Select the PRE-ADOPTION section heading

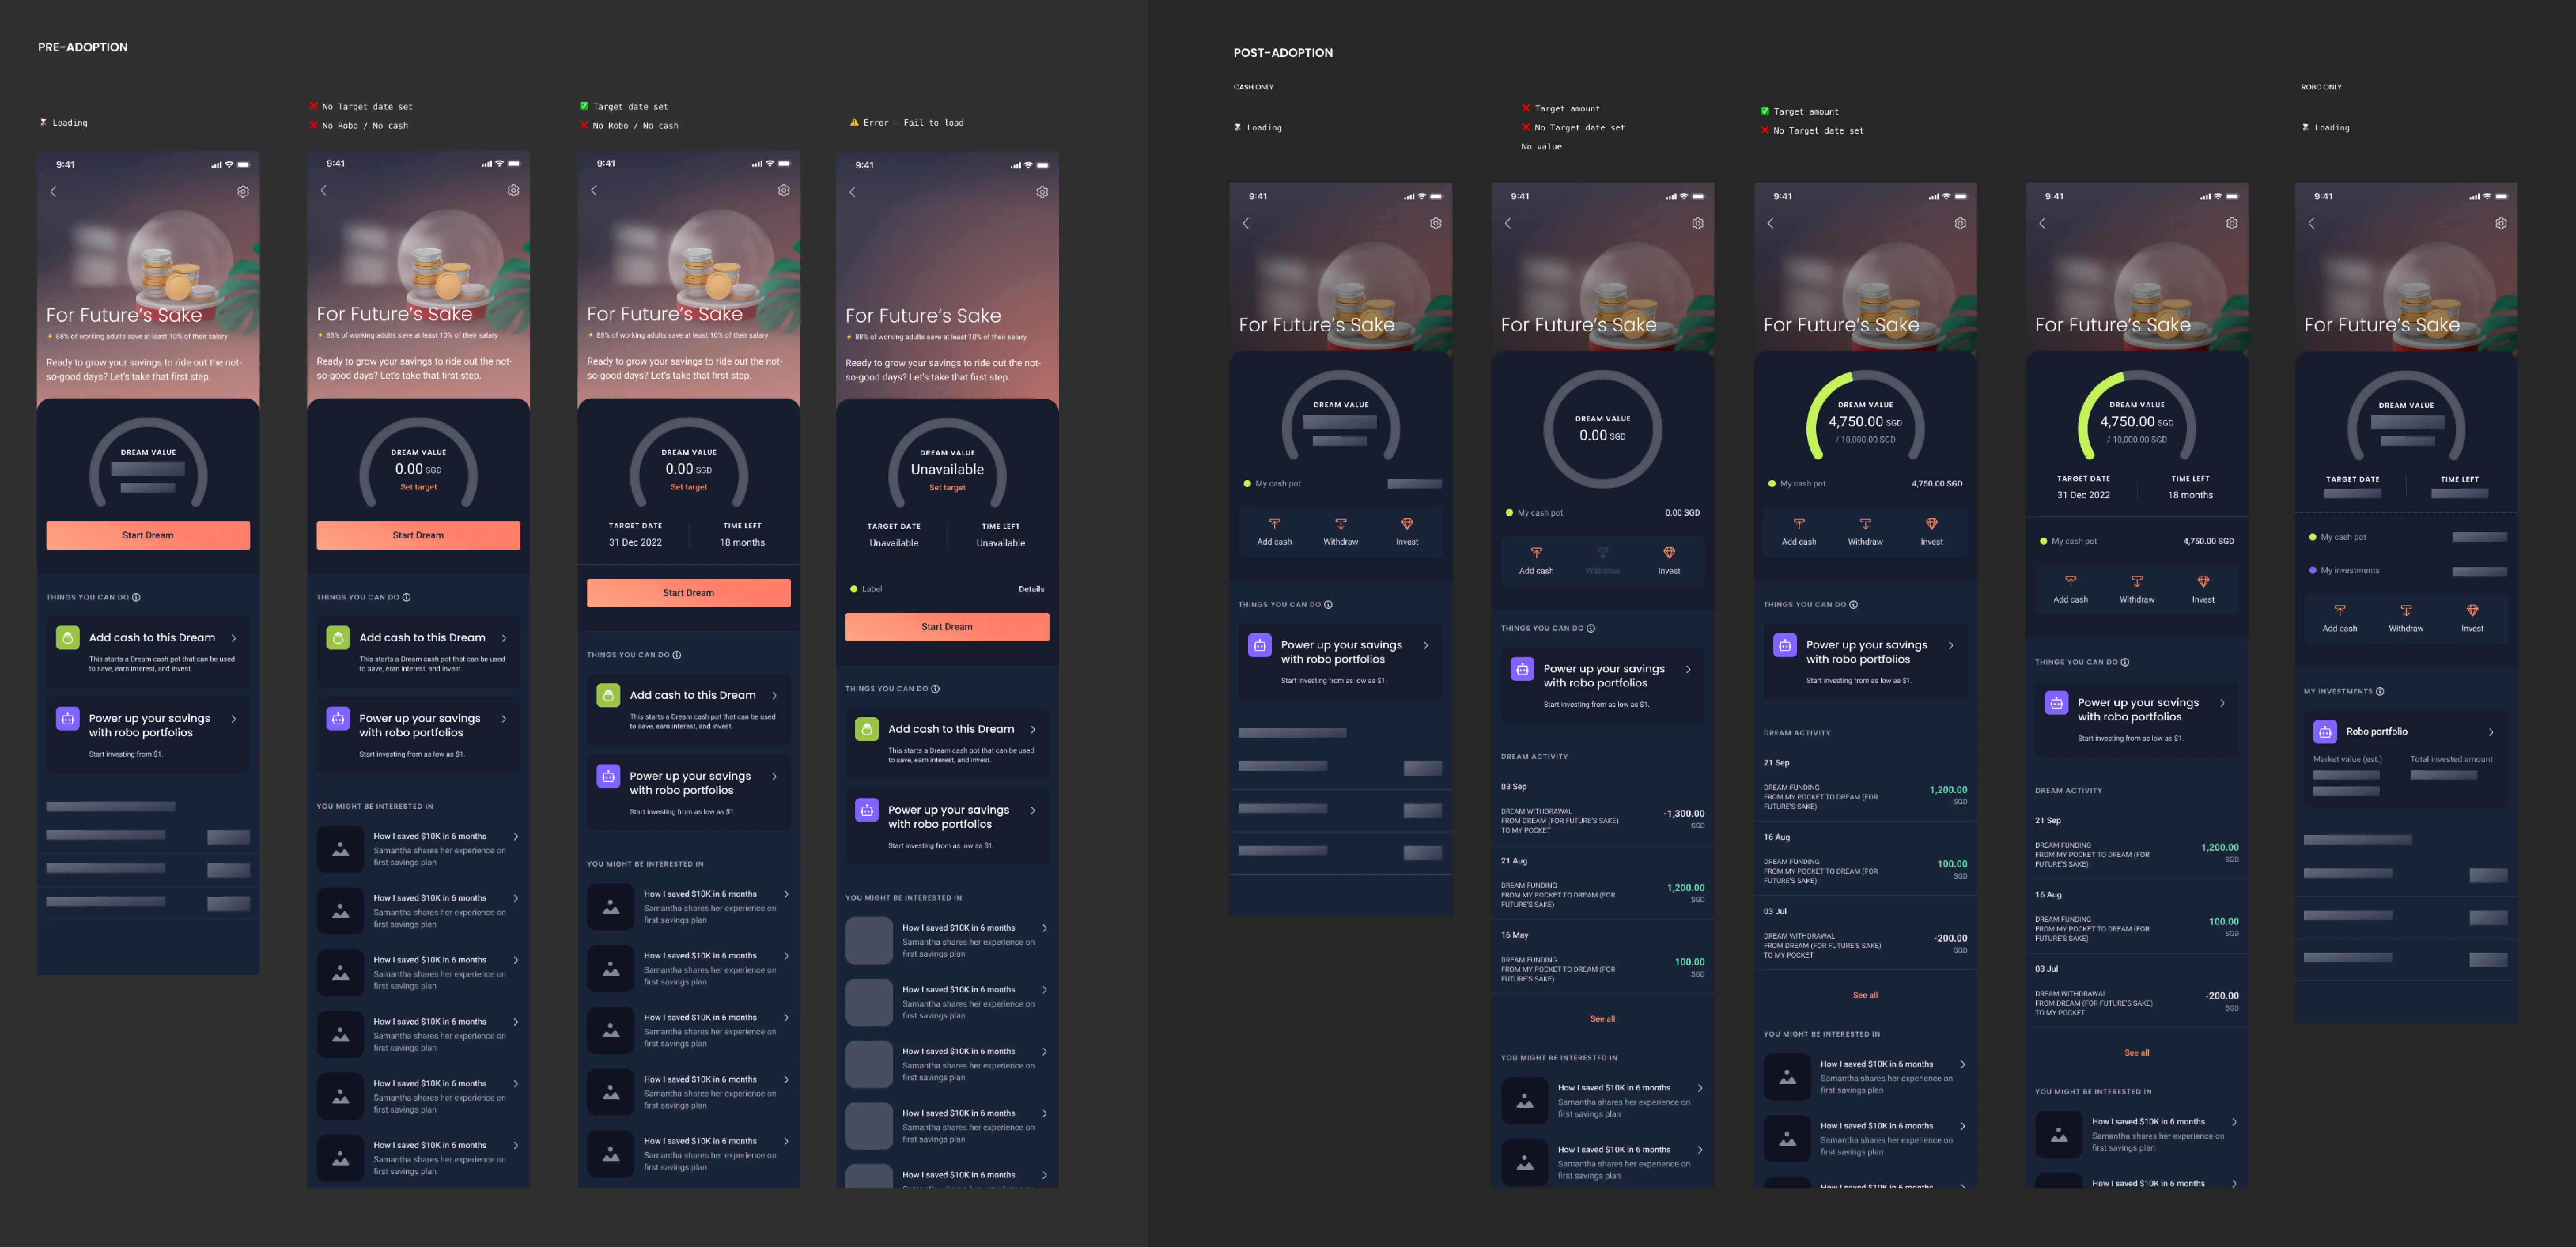(83, 47)
